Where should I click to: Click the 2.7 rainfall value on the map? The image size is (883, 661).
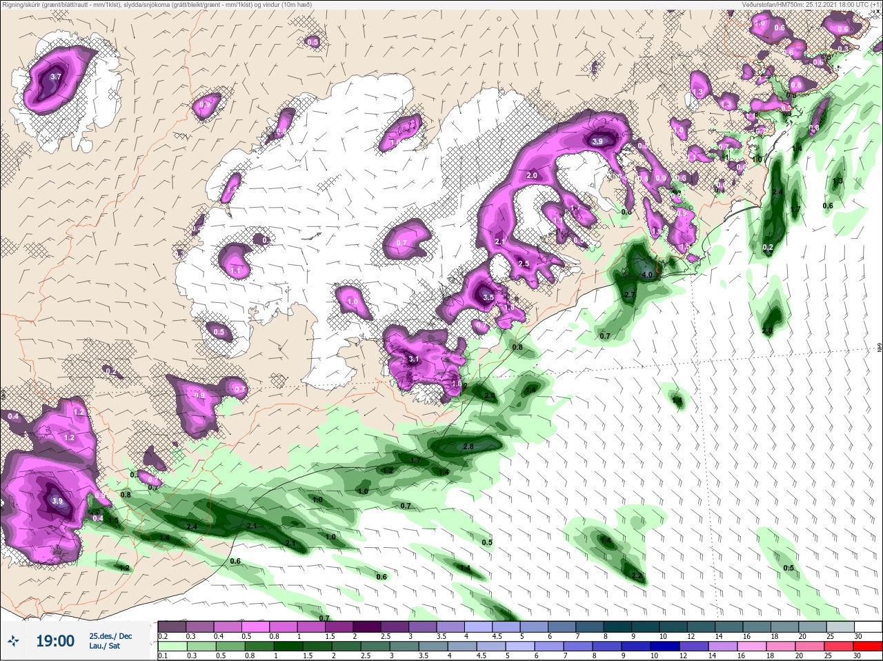pyautogui.click(x=629, y=295)
